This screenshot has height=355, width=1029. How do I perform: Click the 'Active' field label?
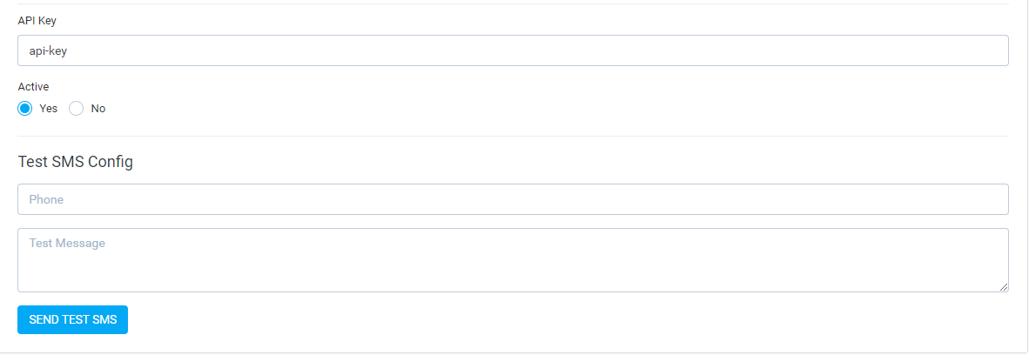point(33,87)
